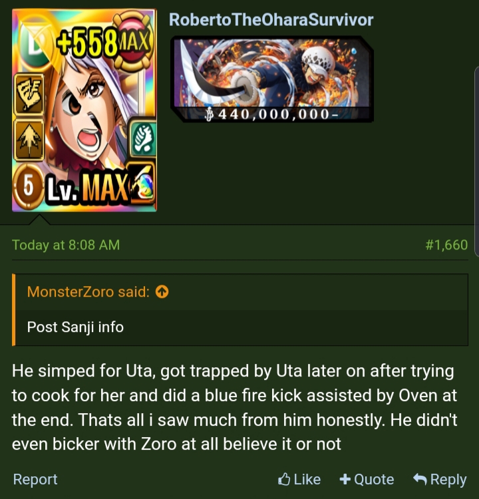Open RobertoTheOharaSurvivor's avatar image

84,110
